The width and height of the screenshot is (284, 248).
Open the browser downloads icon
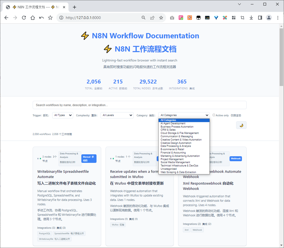point(251,18)
